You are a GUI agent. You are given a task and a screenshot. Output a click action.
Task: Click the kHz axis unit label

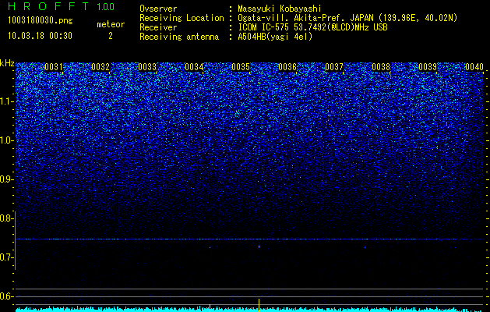tap(7, 63)
